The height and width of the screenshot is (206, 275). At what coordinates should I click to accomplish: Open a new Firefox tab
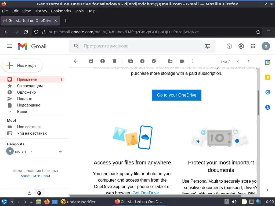(x=66, y=21)
